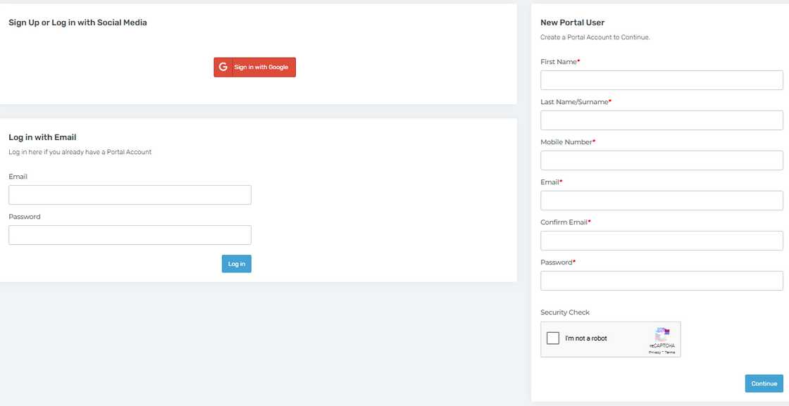Focus the Email field under Log in with Email

pos(130,195)
